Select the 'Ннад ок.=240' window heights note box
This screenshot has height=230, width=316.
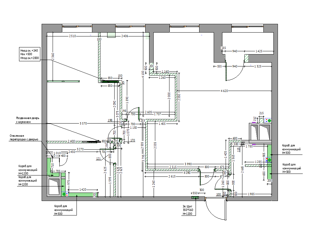click(x=29, y=55)
